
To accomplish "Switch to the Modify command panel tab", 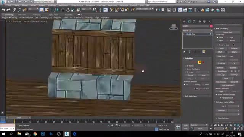I will click(189, 21).
